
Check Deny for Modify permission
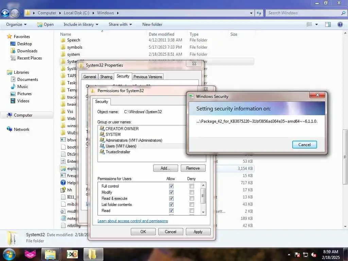[x=192, y=192]
